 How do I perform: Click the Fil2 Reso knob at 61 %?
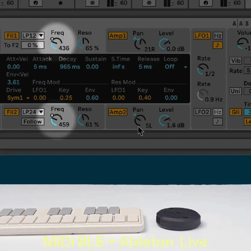pyautogui.click(x=83, y=120)
